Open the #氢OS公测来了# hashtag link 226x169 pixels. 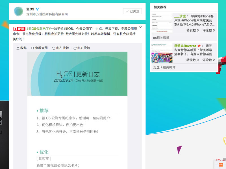(x=38, y=29)
